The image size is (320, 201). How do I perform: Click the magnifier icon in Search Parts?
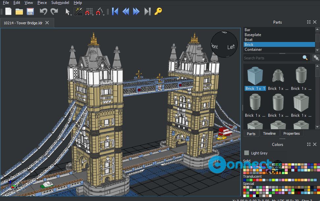click(x=305, y=58)
